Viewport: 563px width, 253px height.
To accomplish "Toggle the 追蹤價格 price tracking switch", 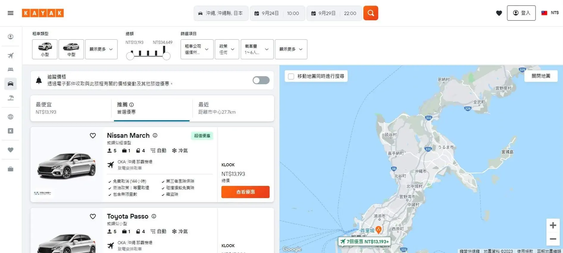I will click(x=261, y=80).
